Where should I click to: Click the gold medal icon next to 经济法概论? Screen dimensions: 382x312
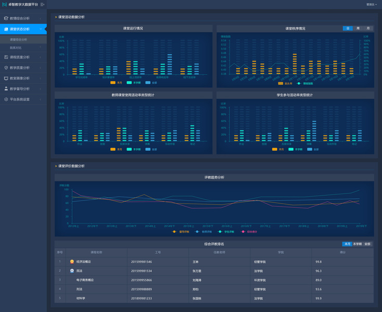72,262
